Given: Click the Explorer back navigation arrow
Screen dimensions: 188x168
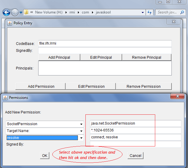Looking at the screenshot, I should [x=6, y=13].
